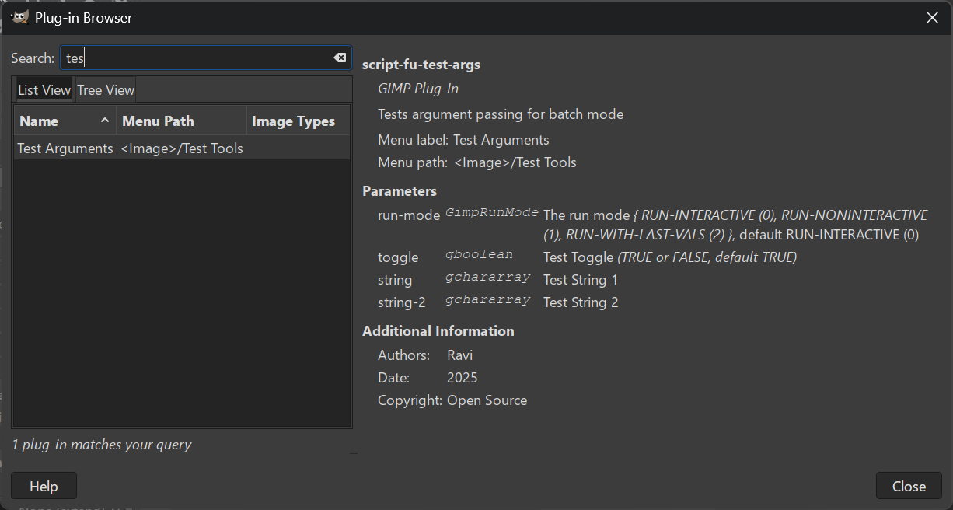Click the plug-in match count status text
Screen dimensions: 953x510
click(x=102, y=445)
